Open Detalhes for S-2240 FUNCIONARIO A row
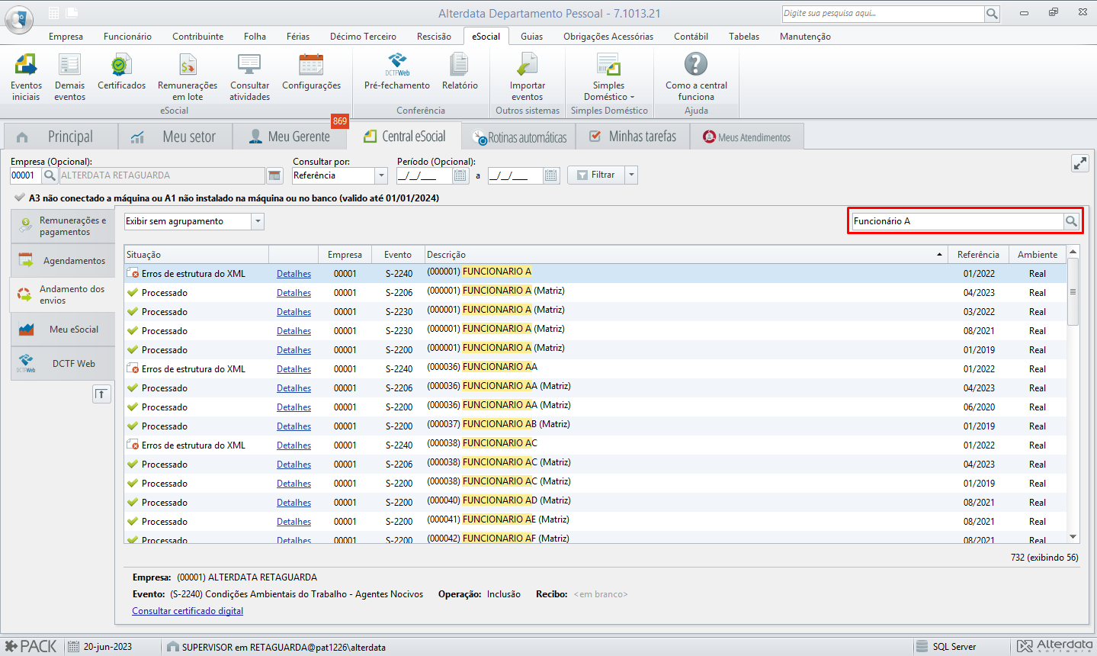Screen dimensions: 1097x656 click(293, 274)
